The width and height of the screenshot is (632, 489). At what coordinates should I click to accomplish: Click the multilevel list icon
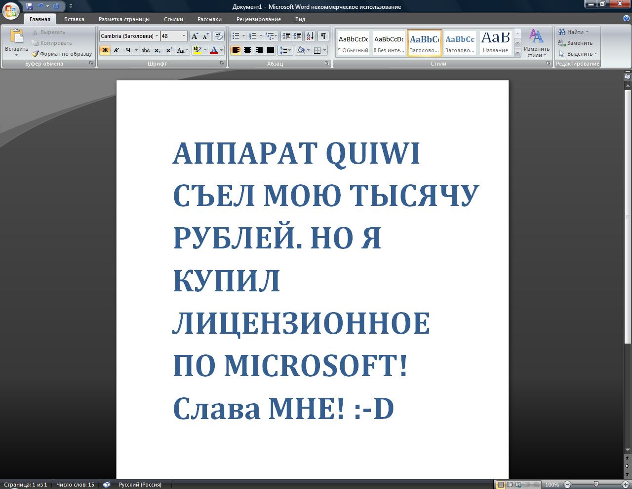(x=270, y=36)
